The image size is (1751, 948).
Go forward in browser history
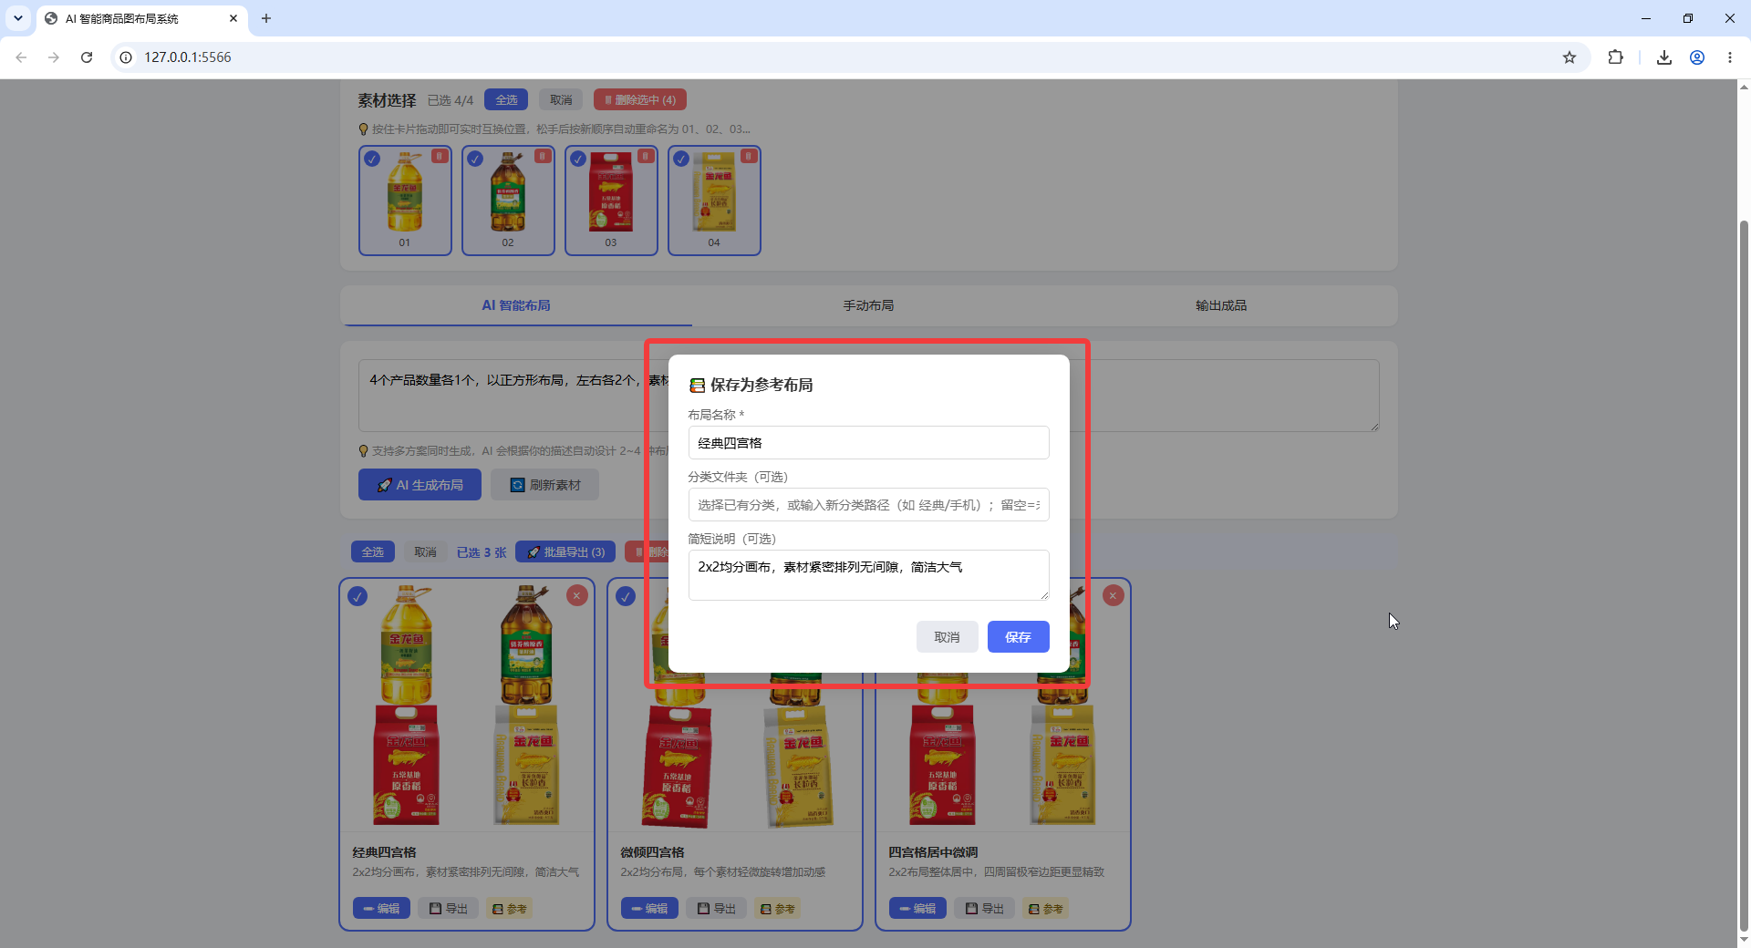(54, 57)
